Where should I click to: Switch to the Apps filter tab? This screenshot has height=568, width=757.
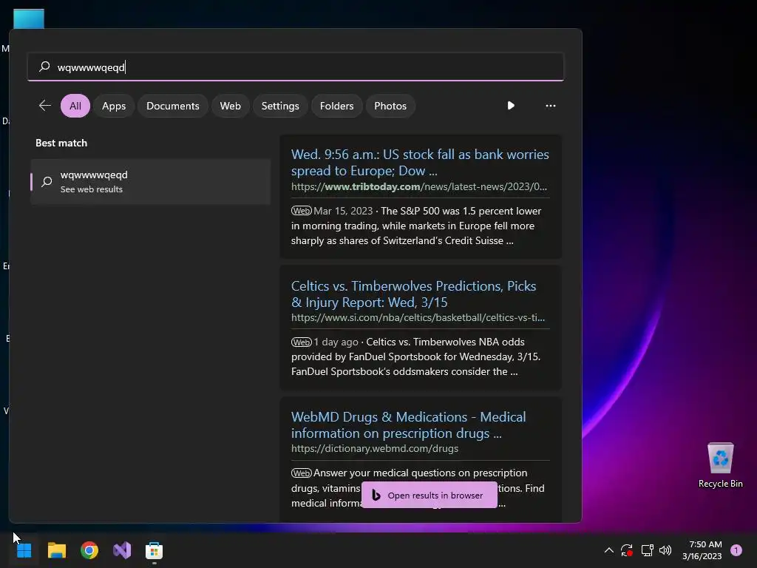click(114, 106)
